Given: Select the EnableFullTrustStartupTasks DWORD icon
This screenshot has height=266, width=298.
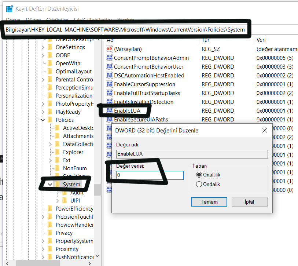Looking at the screenshot, I should [109, 93].
